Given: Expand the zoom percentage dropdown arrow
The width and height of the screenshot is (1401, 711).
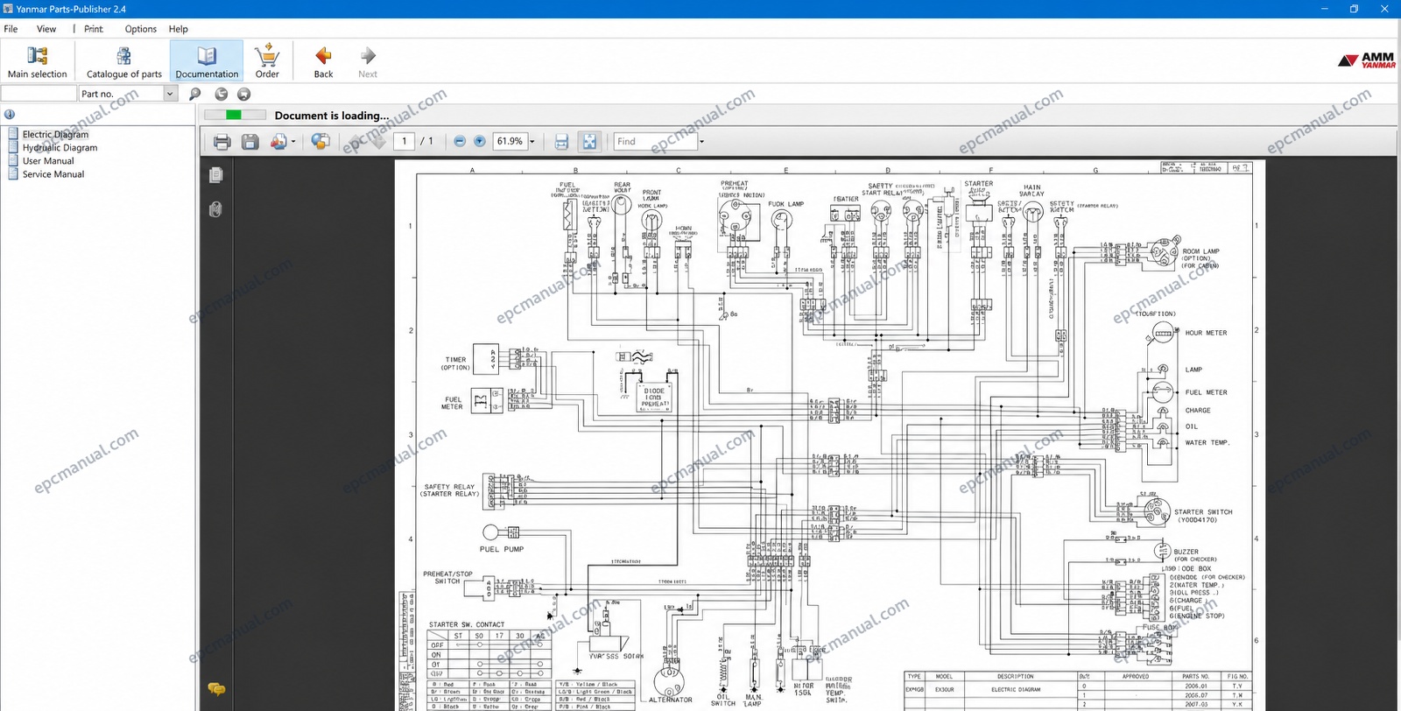Looking at the screenshot, I should tap(532, 141).
